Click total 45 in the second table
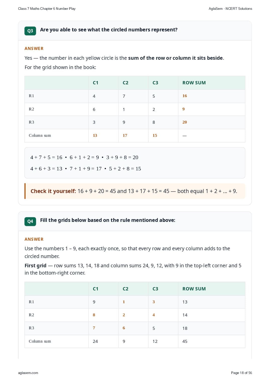The height and width of the screenshot is (382, 270). click(x=185, y=341)
